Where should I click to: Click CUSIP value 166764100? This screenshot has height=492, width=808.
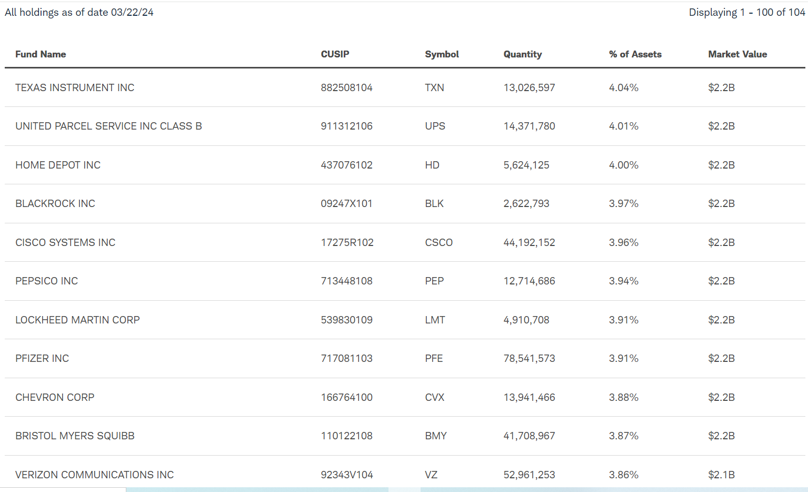click(346, 397)
